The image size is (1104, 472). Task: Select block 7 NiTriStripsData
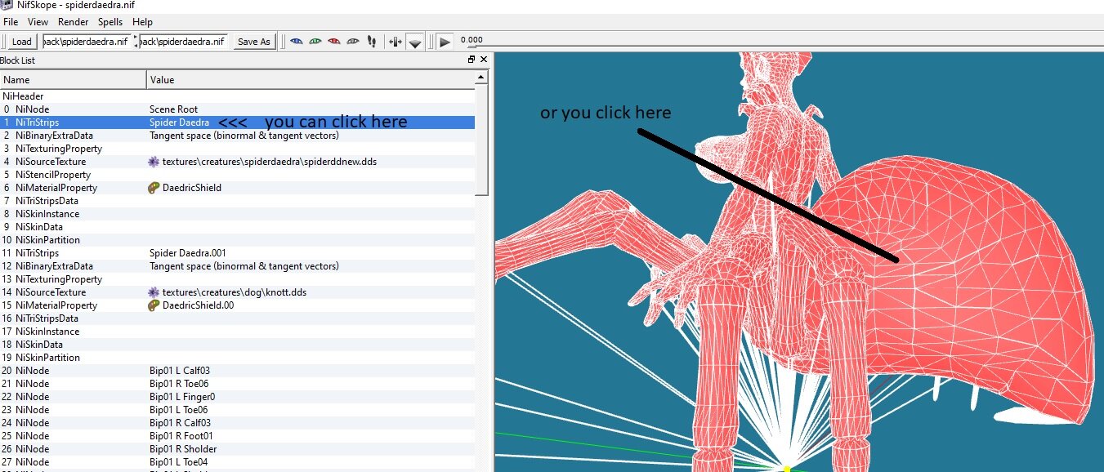(x=237, y=200)
